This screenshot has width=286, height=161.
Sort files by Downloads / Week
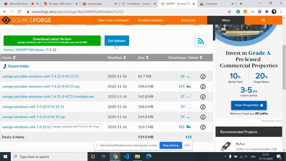[x=185, y=58]
